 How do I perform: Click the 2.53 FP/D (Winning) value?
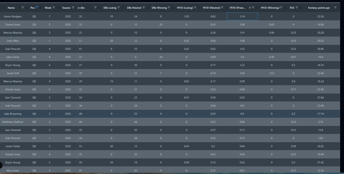point(272,73)
